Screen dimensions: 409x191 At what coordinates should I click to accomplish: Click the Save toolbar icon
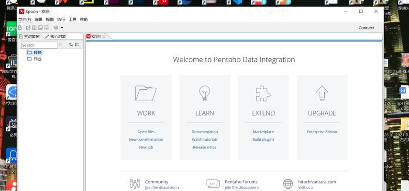tap(41, 28)
